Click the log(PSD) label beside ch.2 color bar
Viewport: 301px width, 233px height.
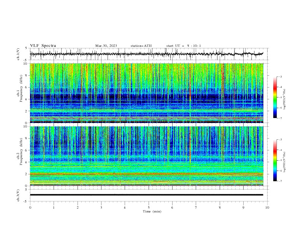(285, 162)
